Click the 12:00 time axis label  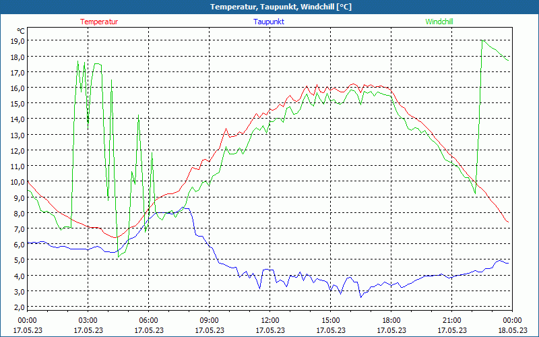point(269,320)
